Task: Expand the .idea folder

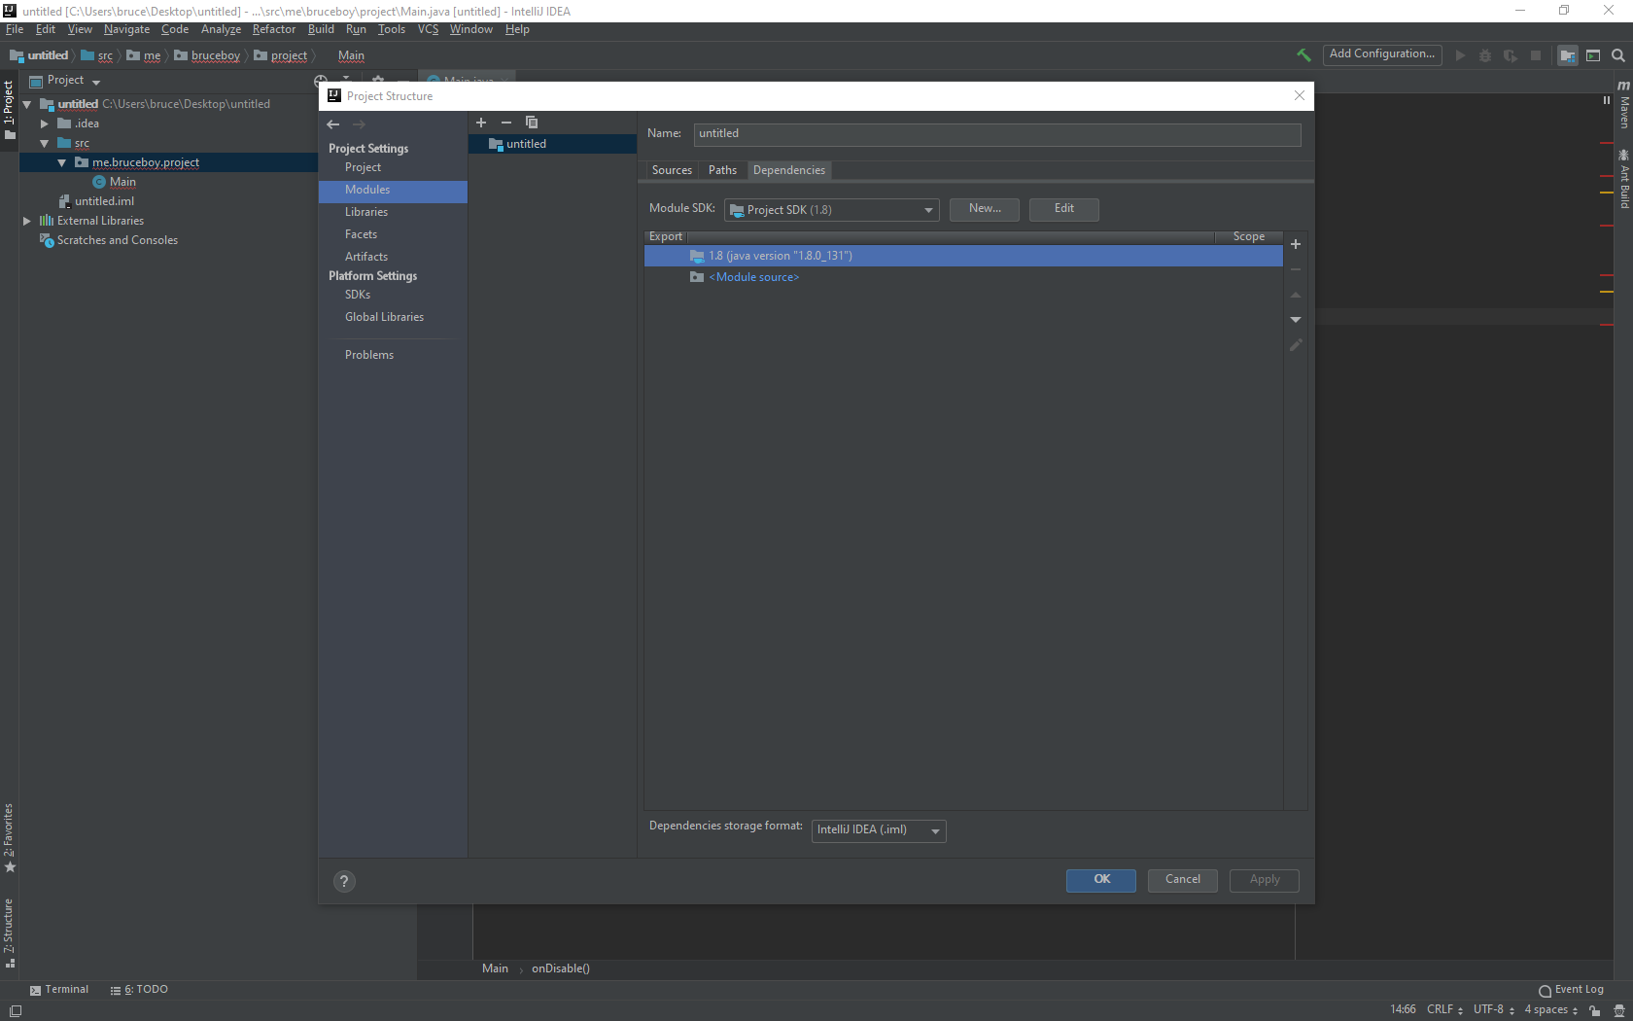Action: 45,123
